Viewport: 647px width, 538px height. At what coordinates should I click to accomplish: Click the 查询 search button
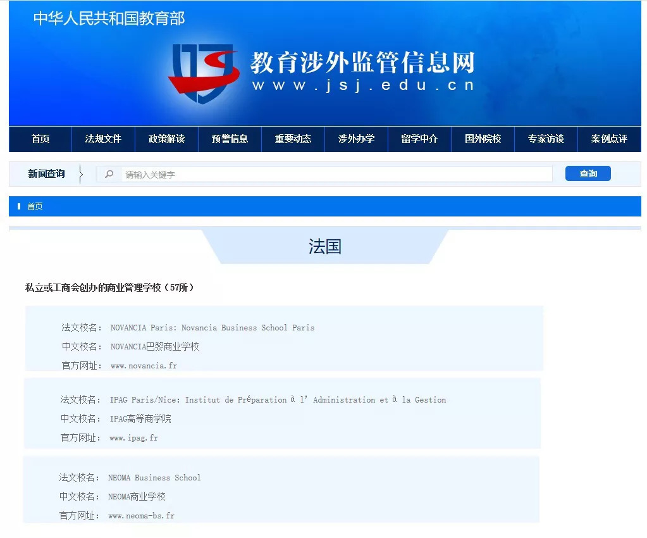click(x=587, y=173)
